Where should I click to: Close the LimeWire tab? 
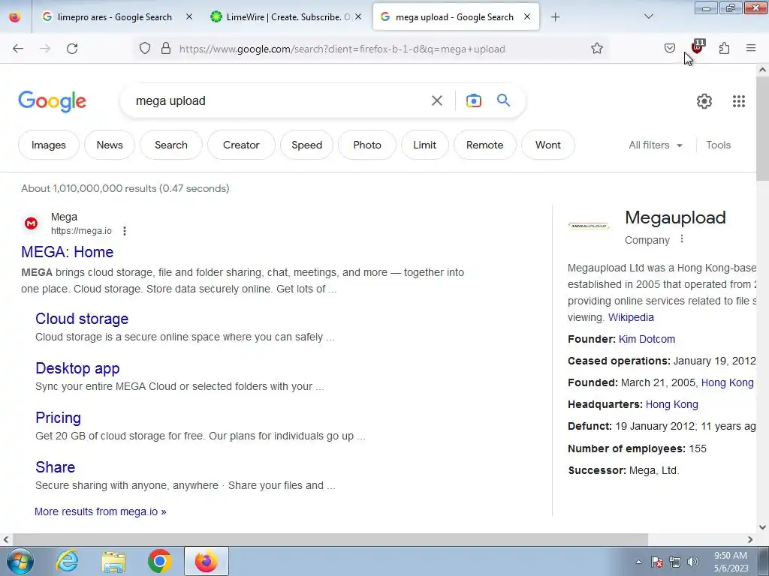click(x=358, y=17)
